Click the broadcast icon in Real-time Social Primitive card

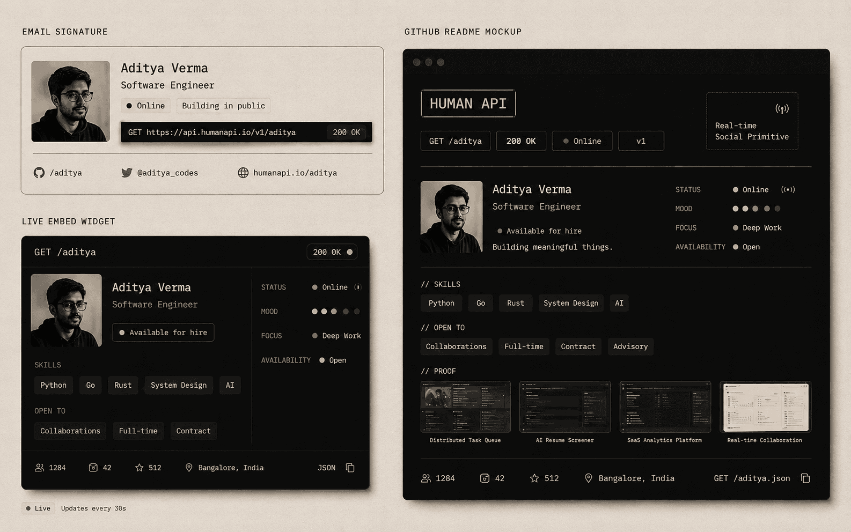click(782, 109)
